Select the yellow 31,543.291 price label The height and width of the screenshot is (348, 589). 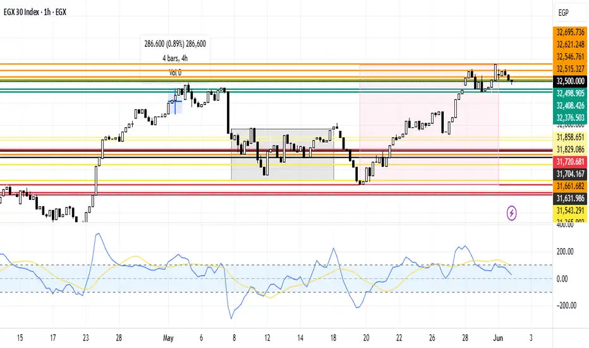coord(570,211)
